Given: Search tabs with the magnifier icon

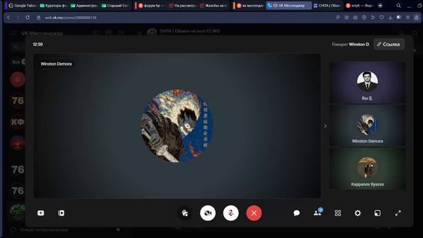Looking at the screenshot, I should (399, 6).
